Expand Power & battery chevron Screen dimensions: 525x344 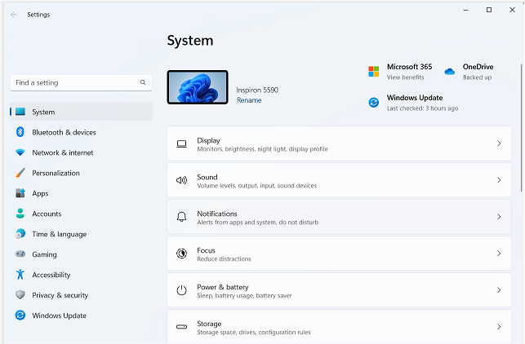point(499,291)
